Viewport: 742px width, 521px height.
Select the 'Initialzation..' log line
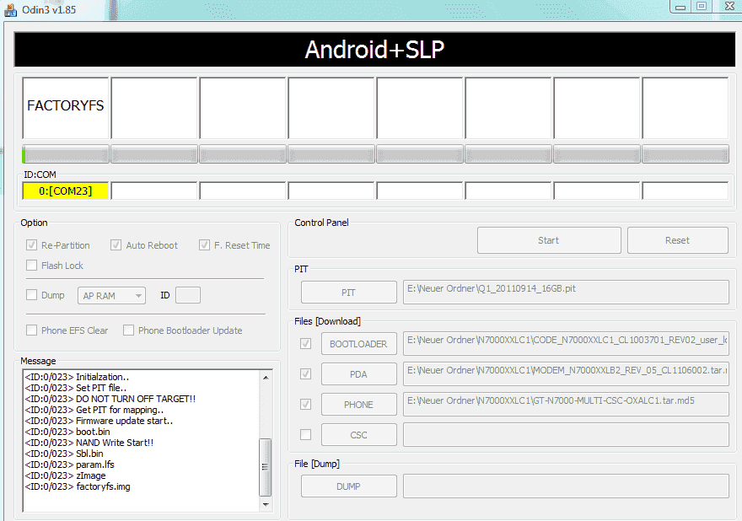tap(77, 377)
